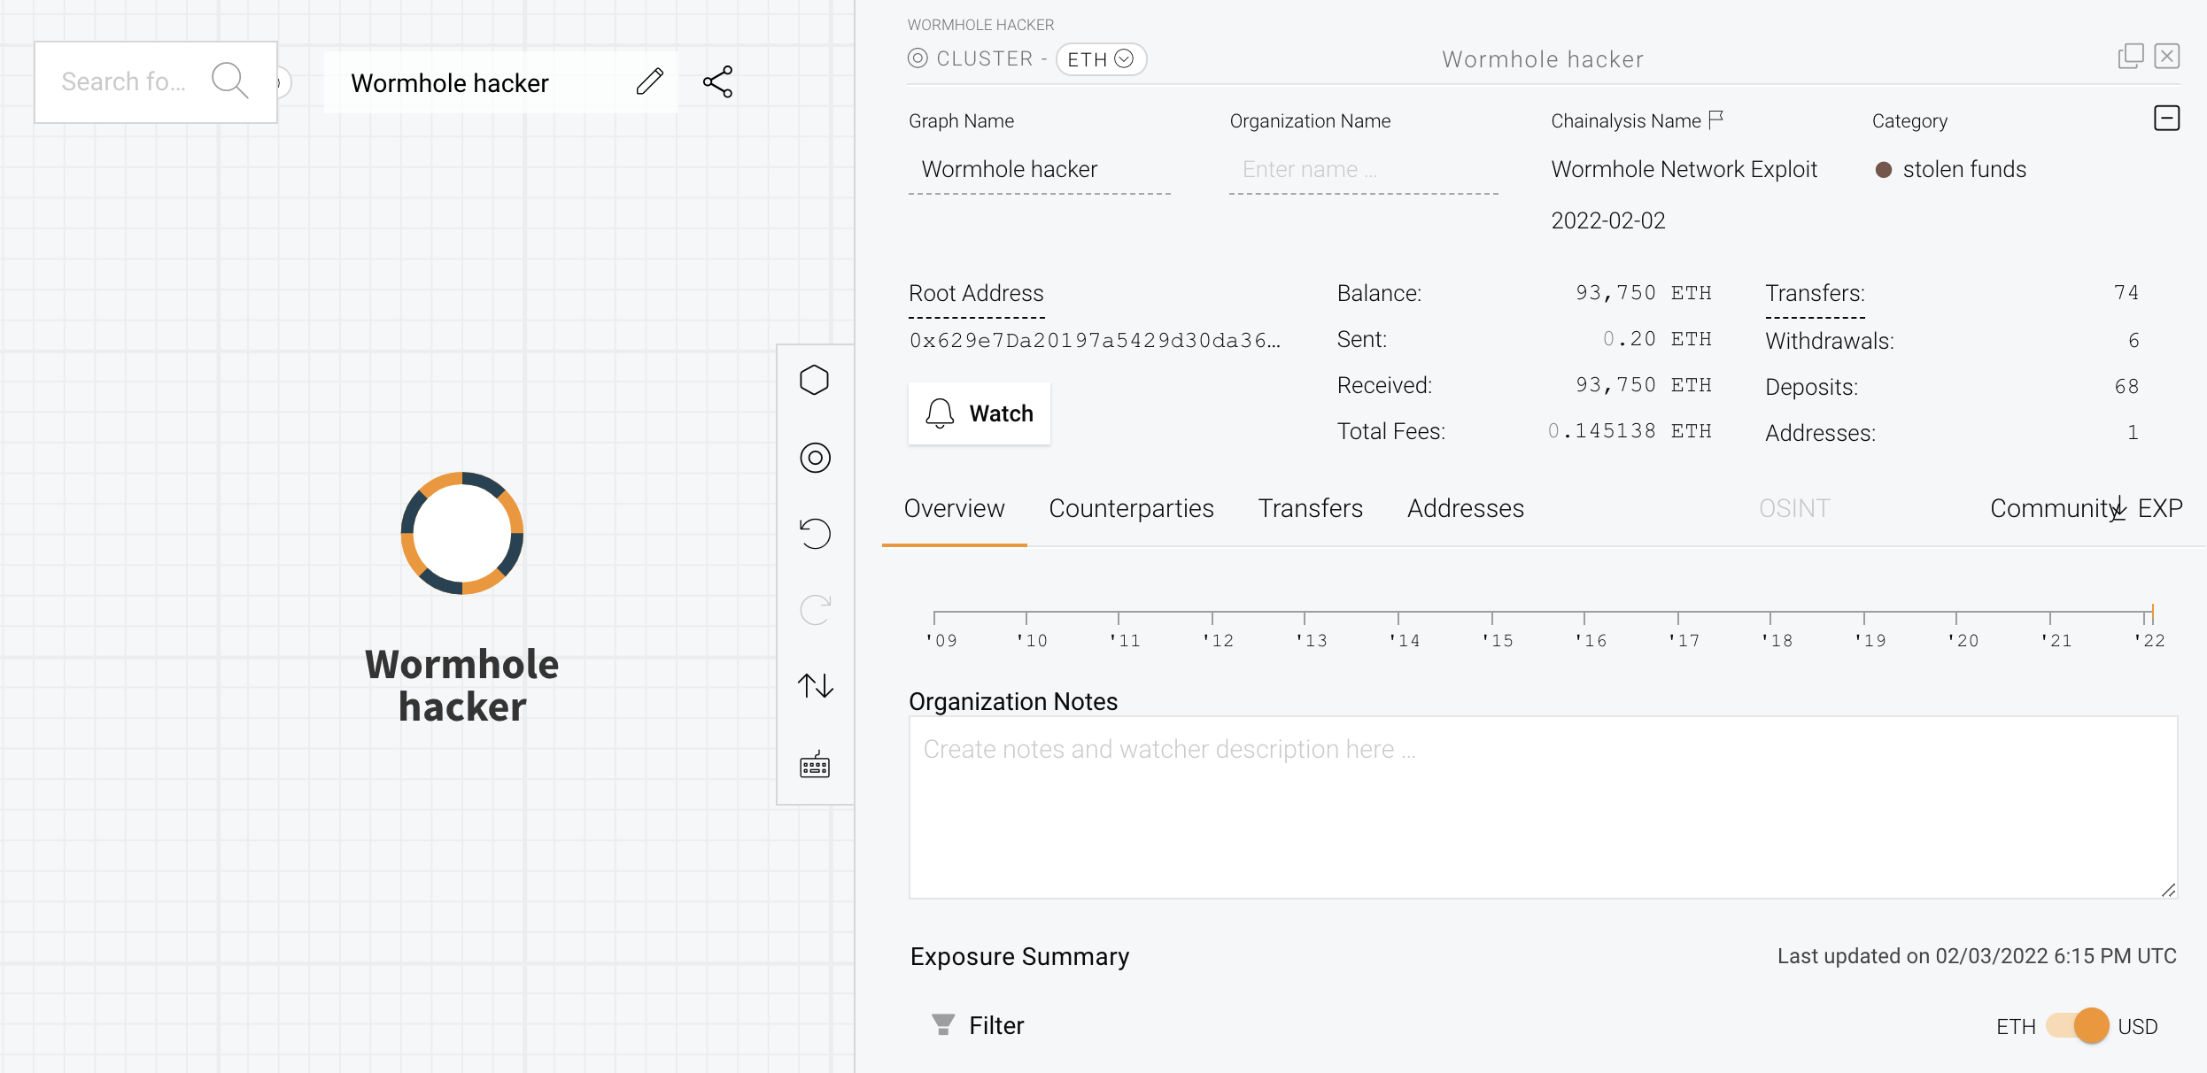The height and width of the screenshot is (1073, 2207).
Task: Click the search magnifier icon
Action: [x=229, y=81]
